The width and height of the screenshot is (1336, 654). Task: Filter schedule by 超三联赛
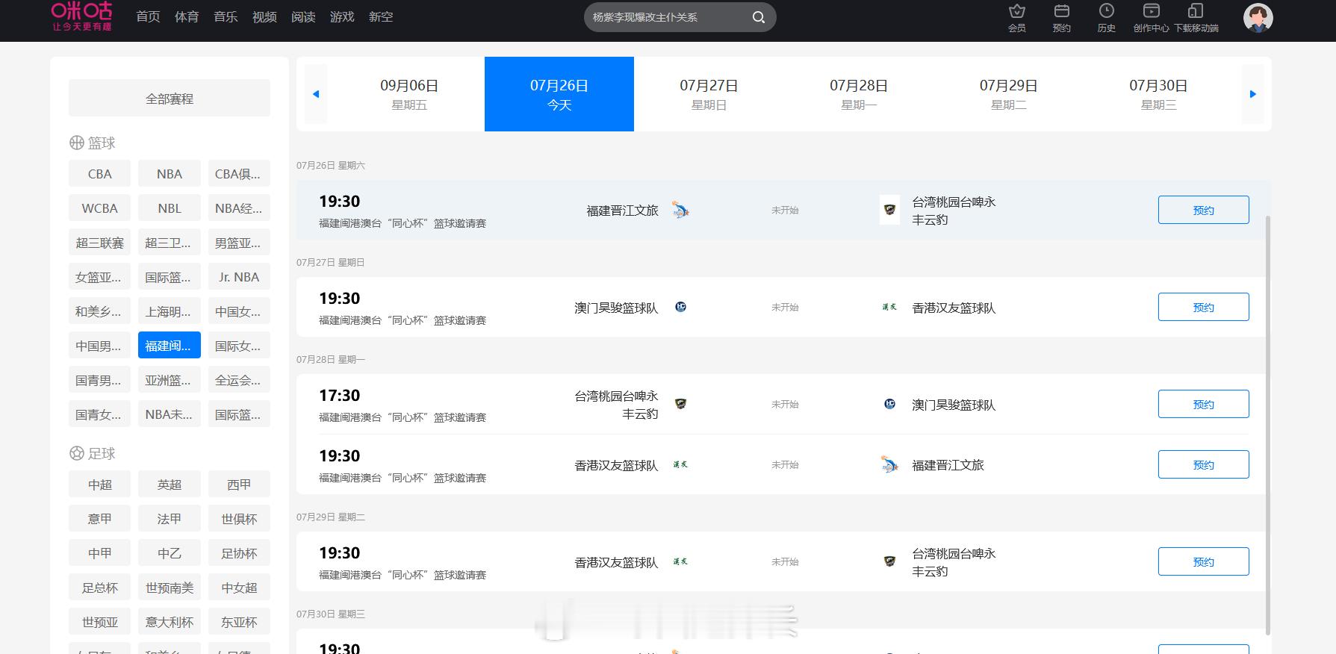point(99,242)
